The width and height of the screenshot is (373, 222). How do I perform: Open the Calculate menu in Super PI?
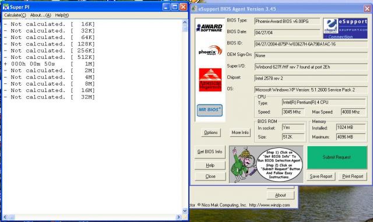(15, 15)
